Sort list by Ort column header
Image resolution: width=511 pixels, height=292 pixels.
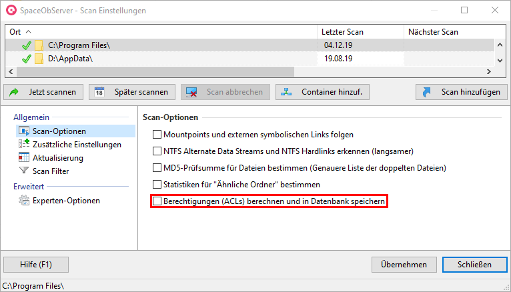pyautogui.click(x=161, y=31)
